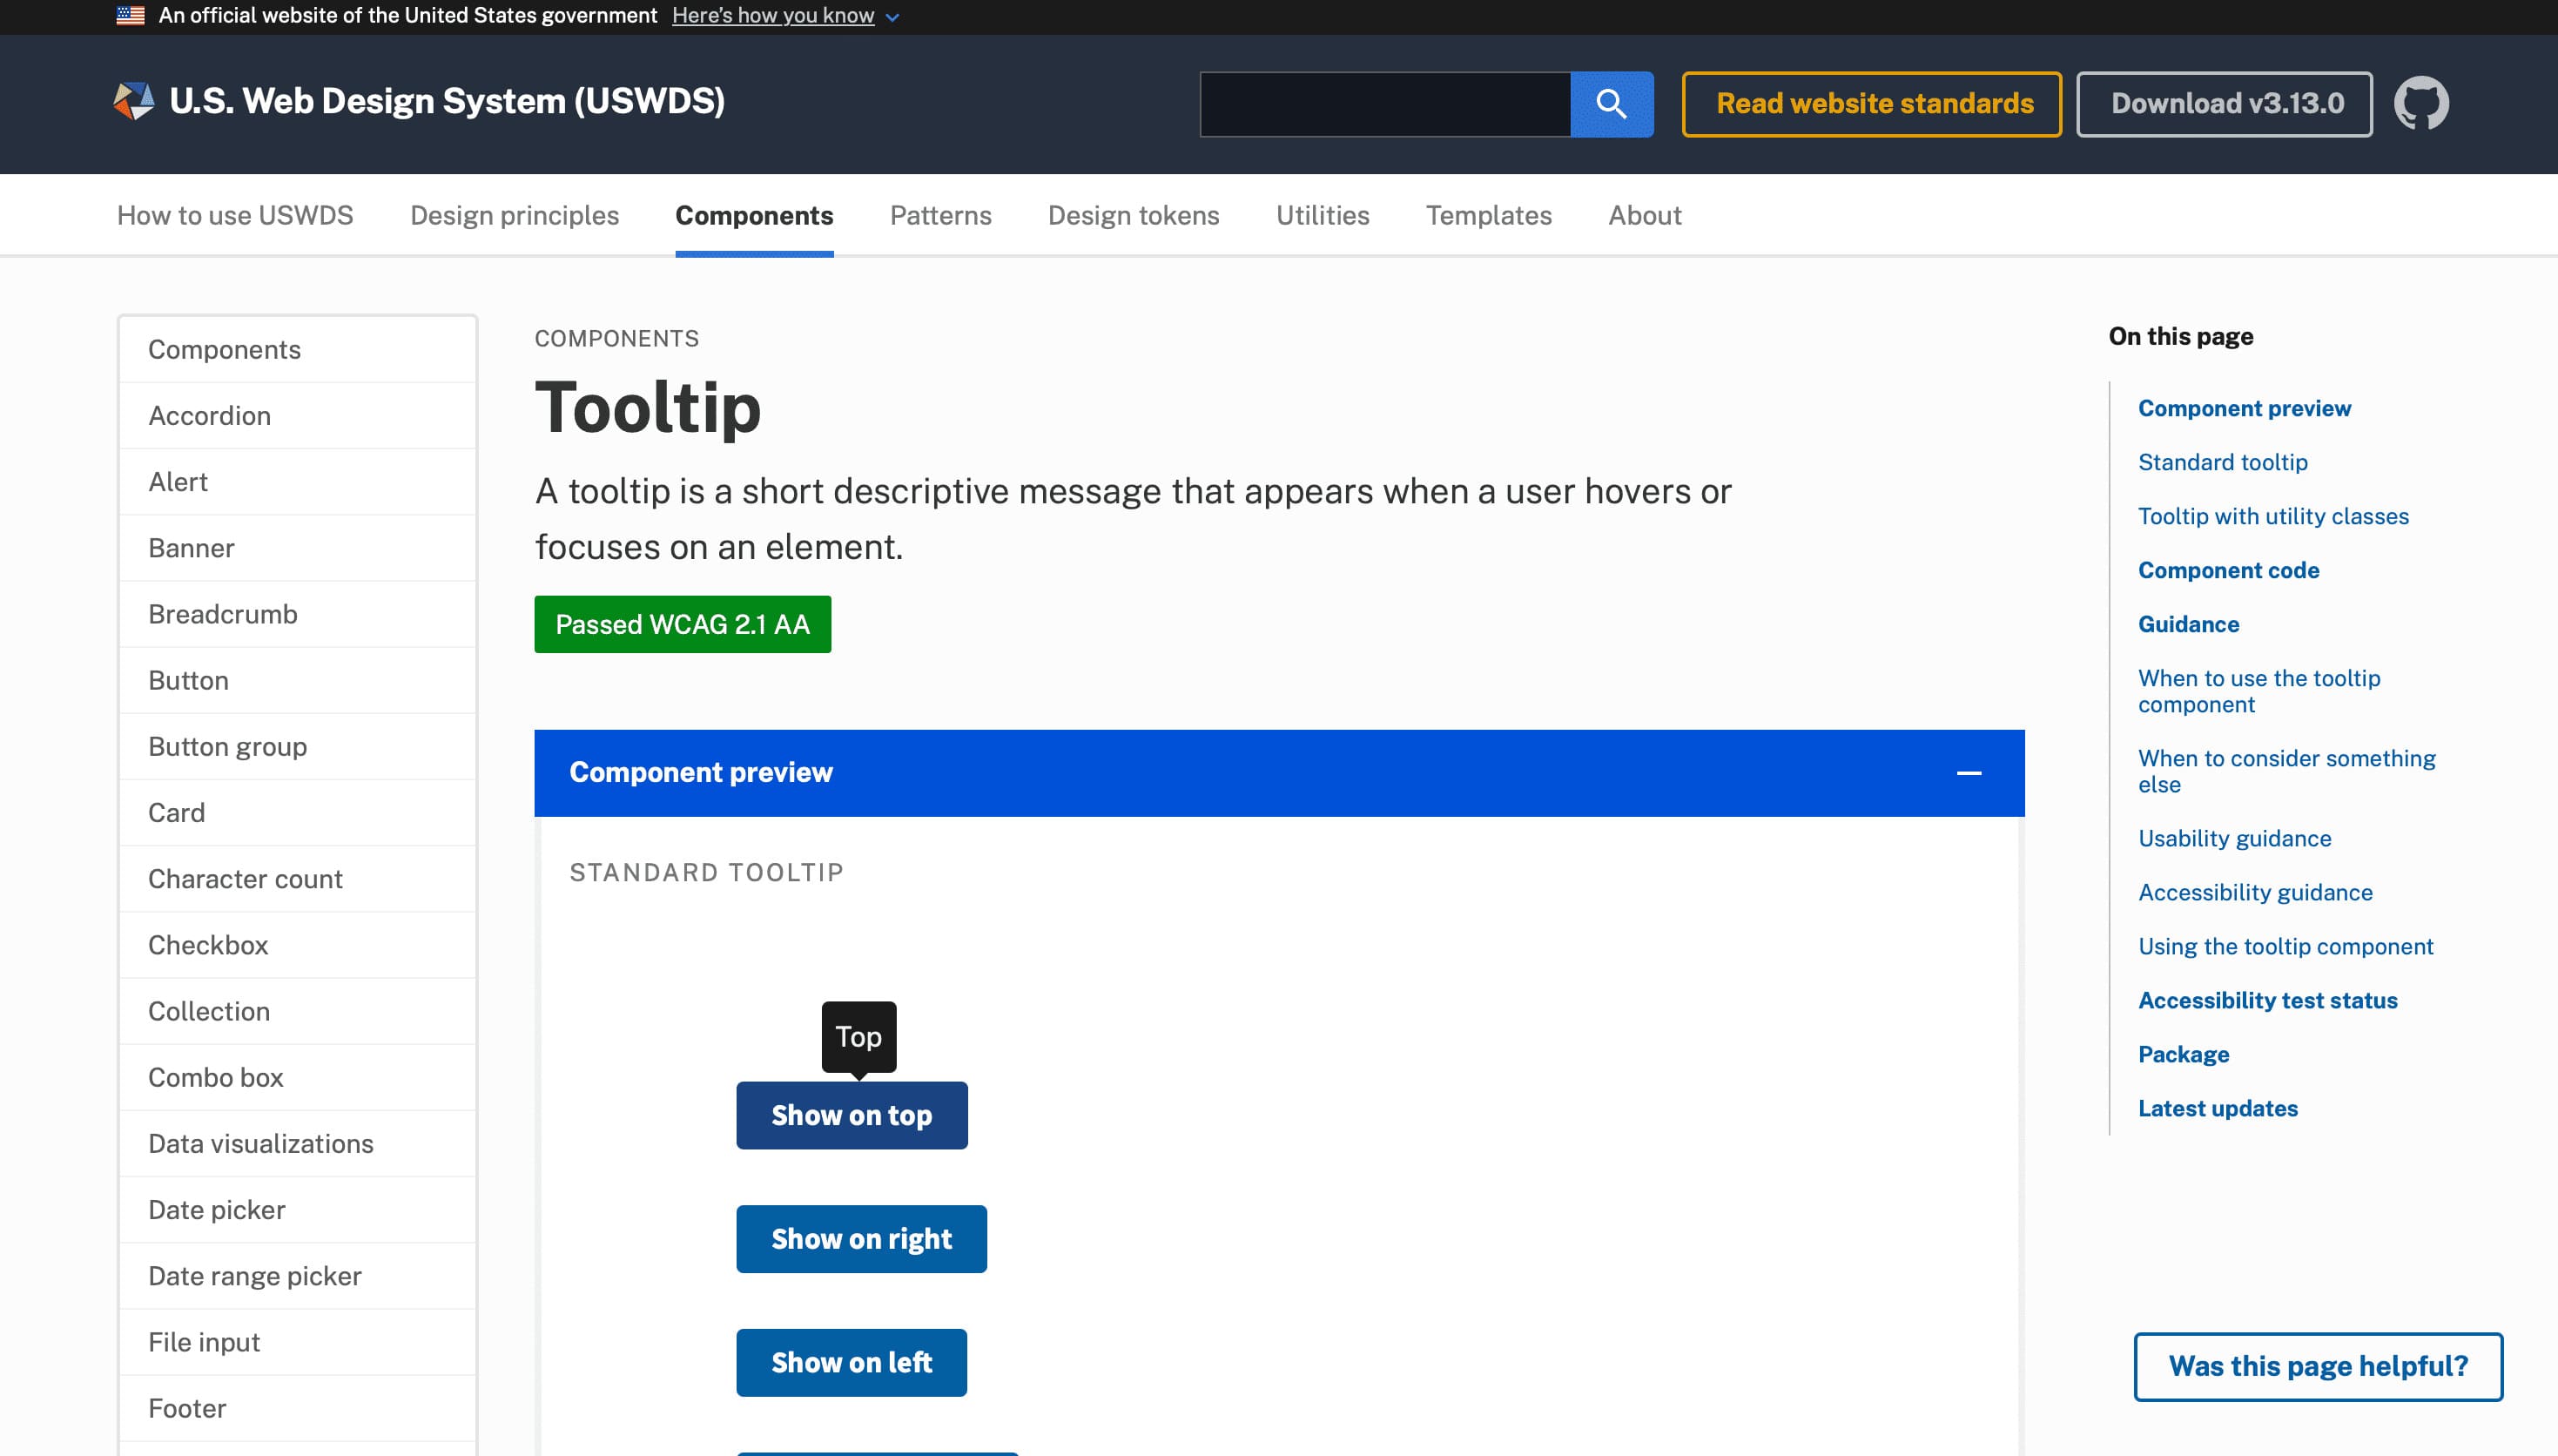The height and width of the screenshot is (1456, 2558).
Task: Switch to the Patterns nav tab
Action: (939, 215)
